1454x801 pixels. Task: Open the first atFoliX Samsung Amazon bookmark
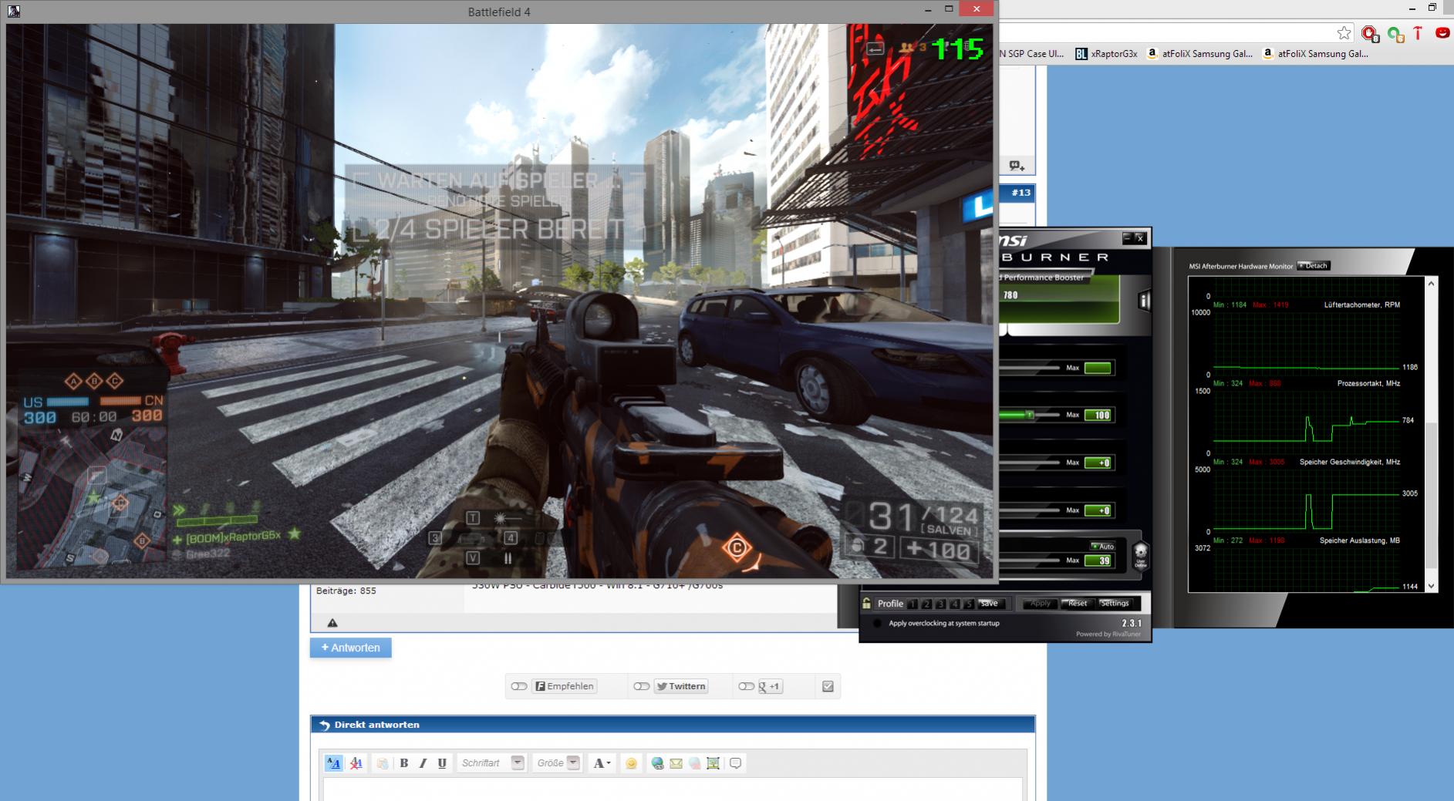point(1199,54)
